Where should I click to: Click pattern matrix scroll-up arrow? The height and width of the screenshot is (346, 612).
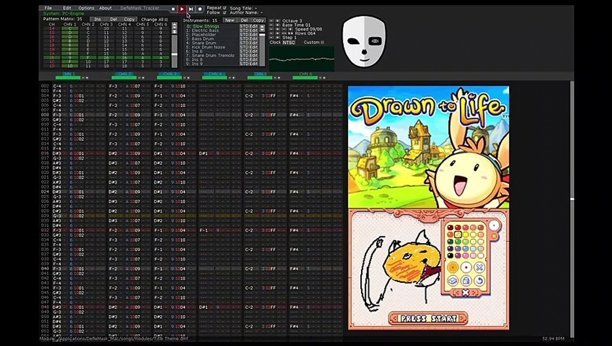[174, 24]
